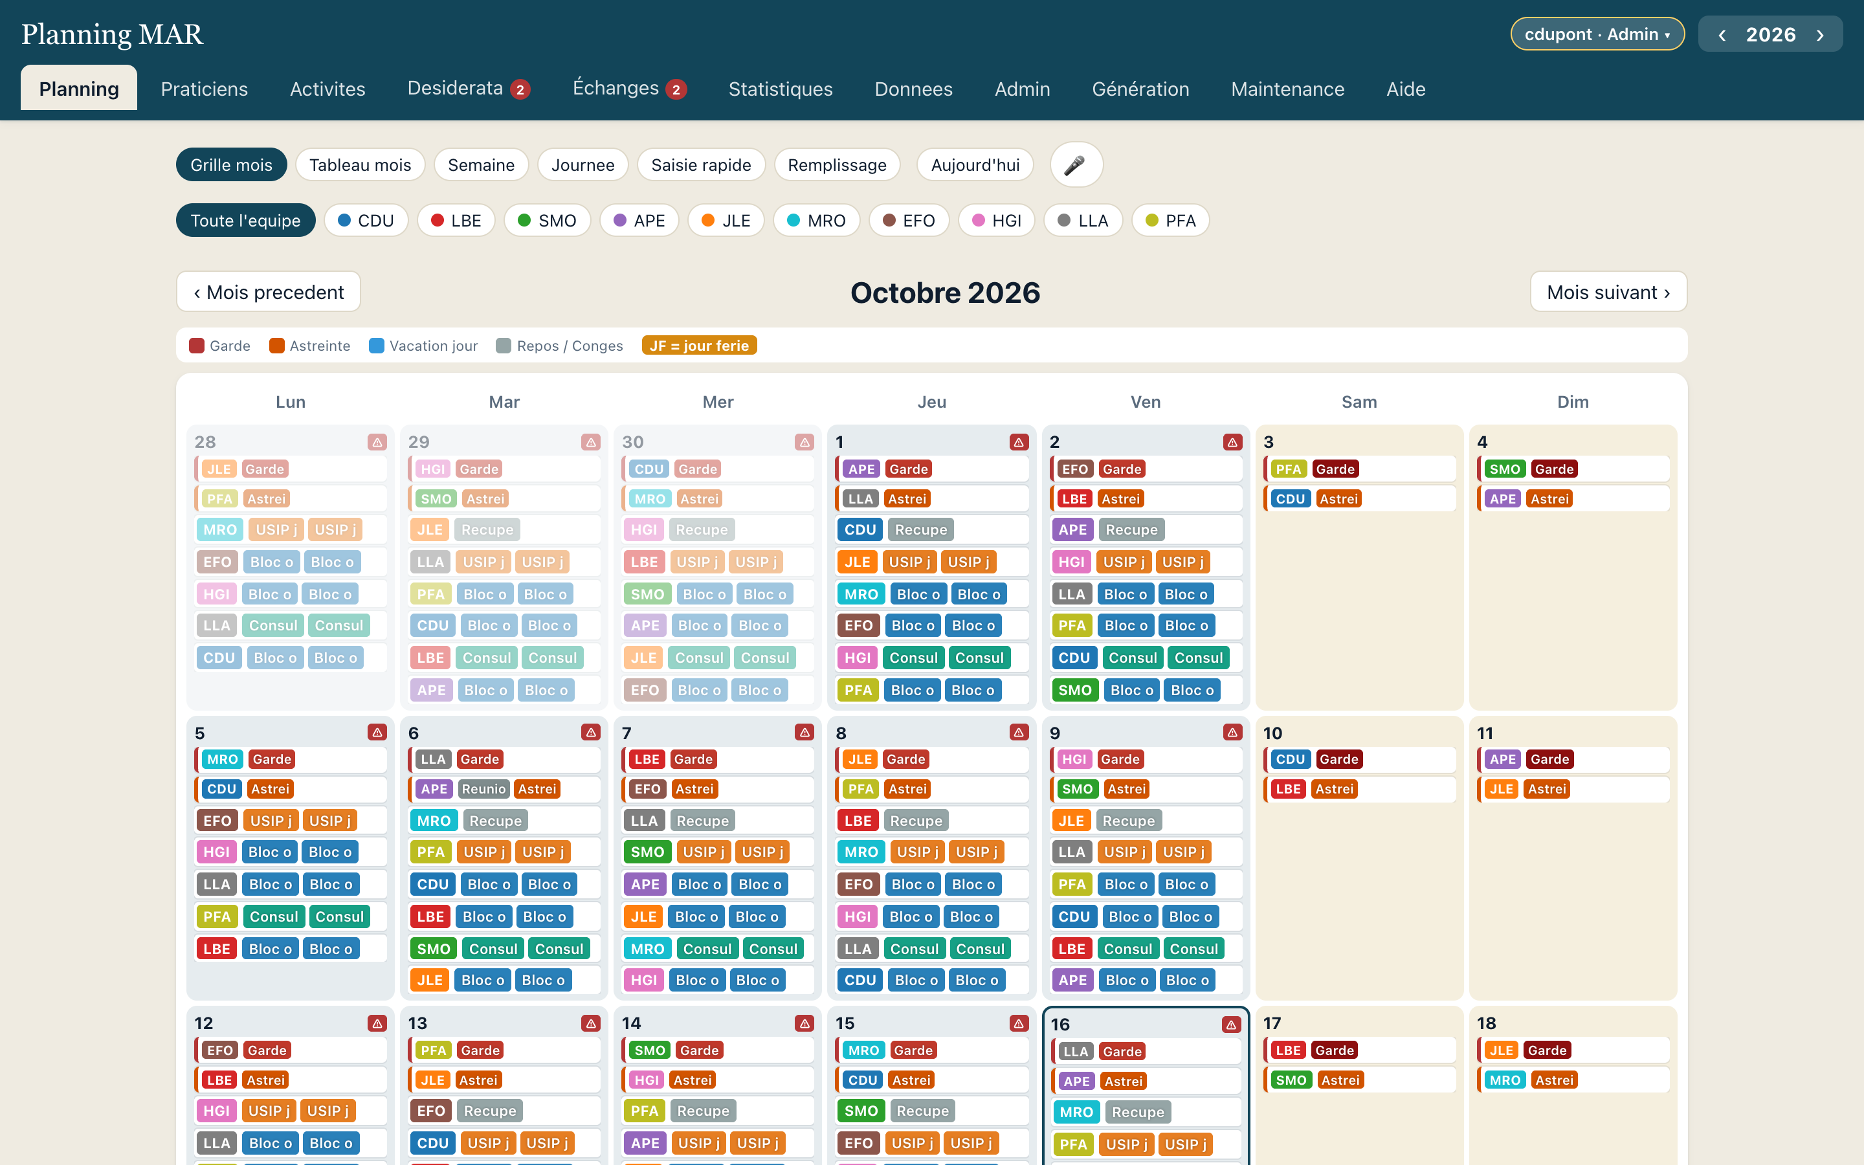This screenshot has height=1165, width=1864.
Task: Click APE Reunio Astrei row on day 6
Action: pyautogui.click(x=504, y=789)
